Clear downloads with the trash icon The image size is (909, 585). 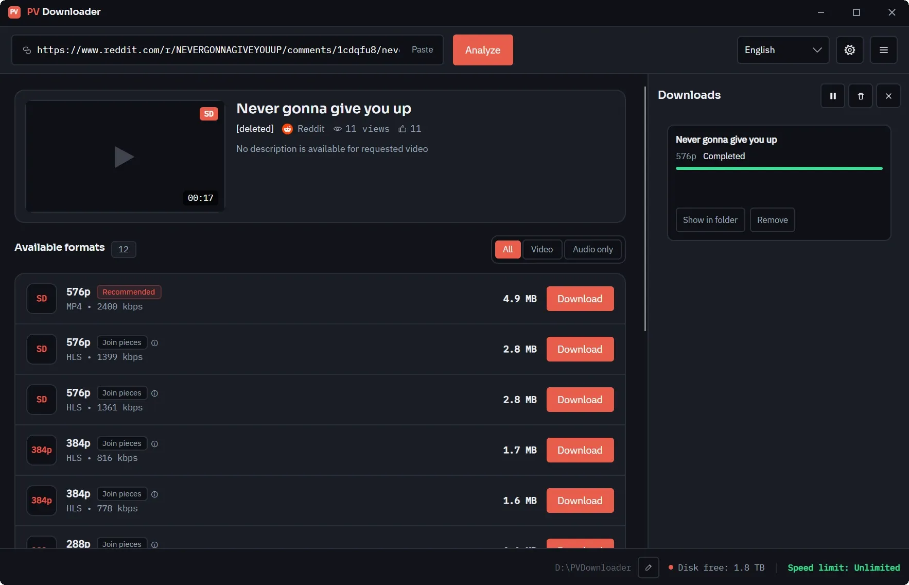[861, 96]
